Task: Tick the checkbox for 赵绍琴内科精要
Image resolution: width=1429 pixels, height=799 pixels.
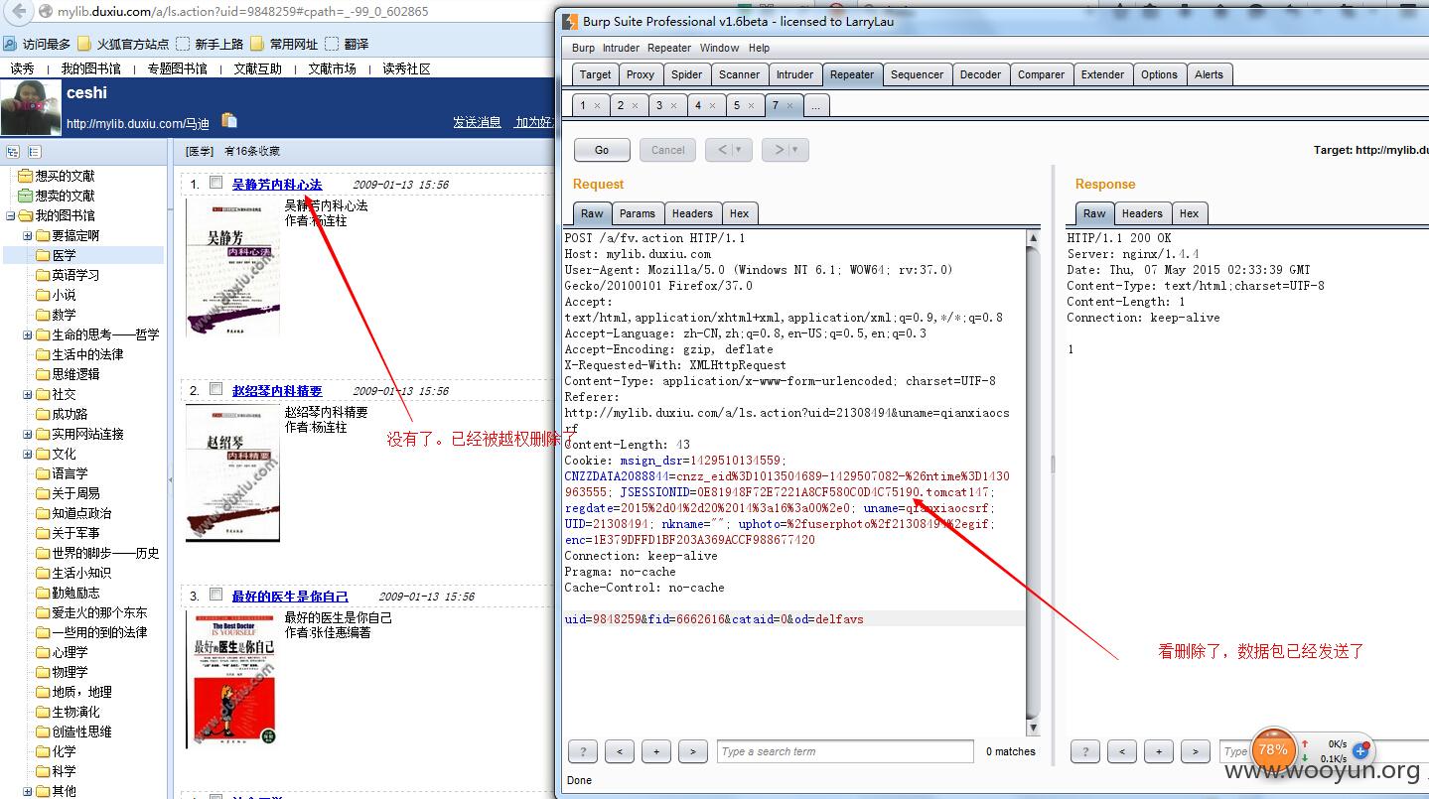Action: tap(216, 389)
